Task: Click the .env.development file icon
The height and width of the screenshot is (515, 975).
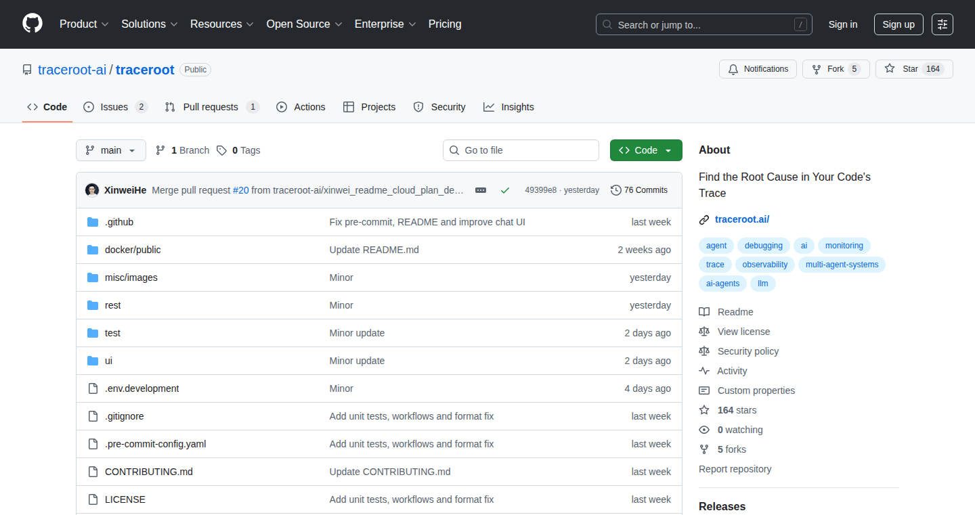Action: click(x=93, y=388)
